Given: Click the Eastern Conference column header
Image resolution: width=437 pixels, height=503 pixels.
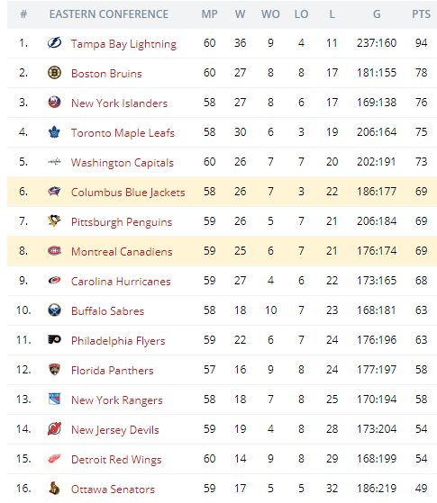Looking at the screenshot, I should pyautogui.click(x=109, y=14).
